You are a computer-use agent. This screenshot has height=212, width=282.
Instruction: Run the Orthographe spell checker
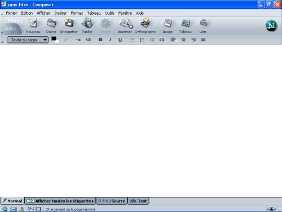pos(145,26)
